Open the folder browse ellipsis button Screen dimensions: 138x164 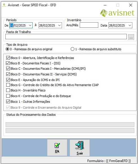tap(131, 37)
